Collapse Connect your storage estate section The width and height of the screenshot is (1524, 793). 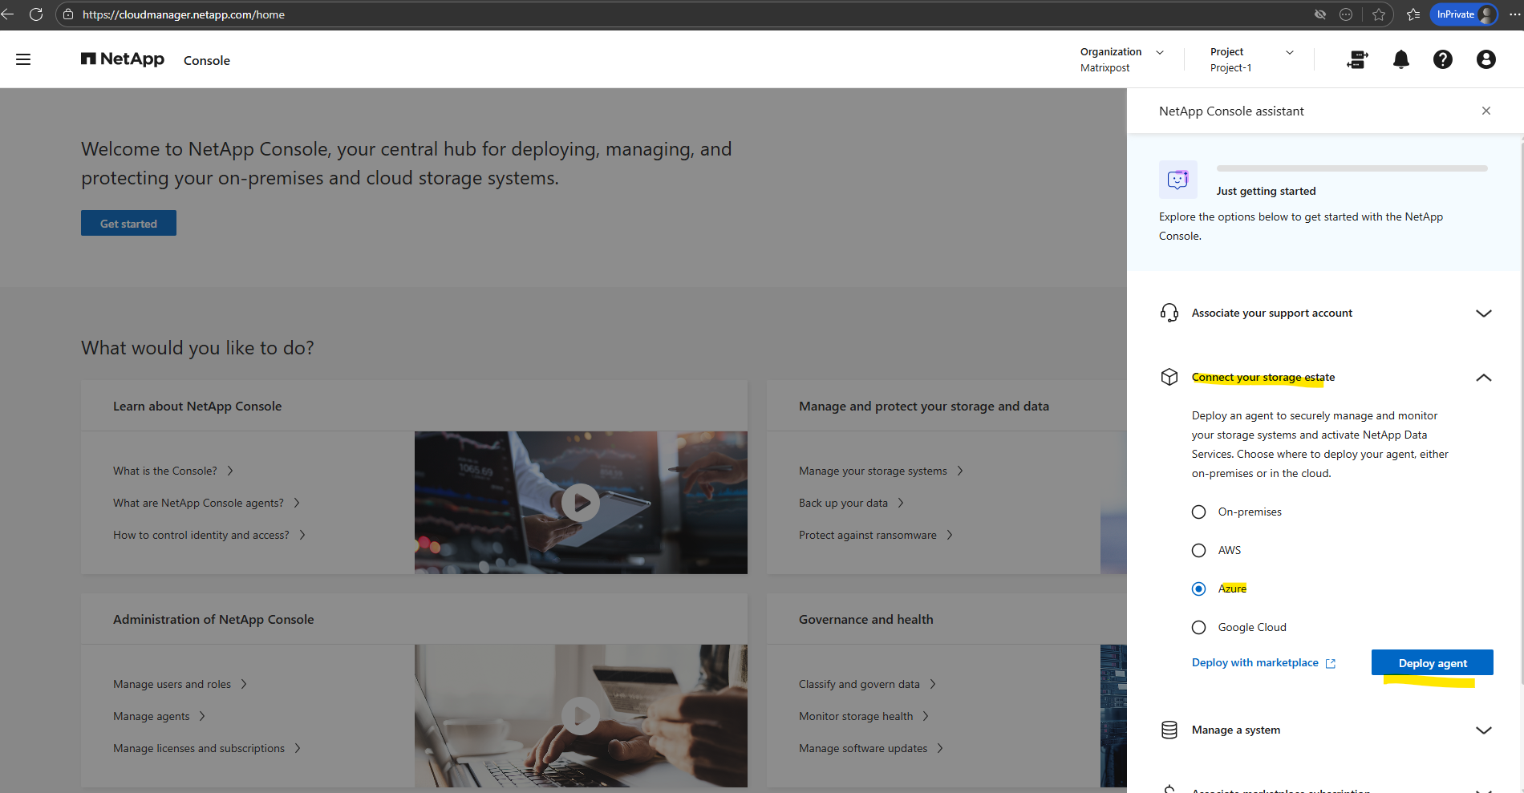point(1484,377)
